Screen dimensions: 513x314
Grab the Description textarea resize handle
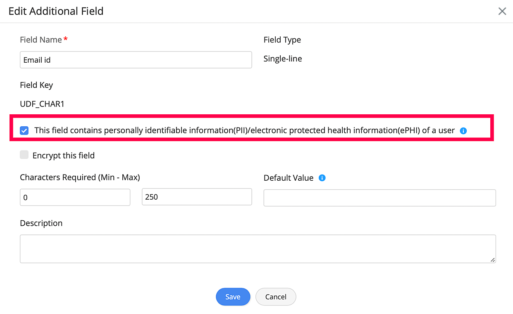coord(493,260)
